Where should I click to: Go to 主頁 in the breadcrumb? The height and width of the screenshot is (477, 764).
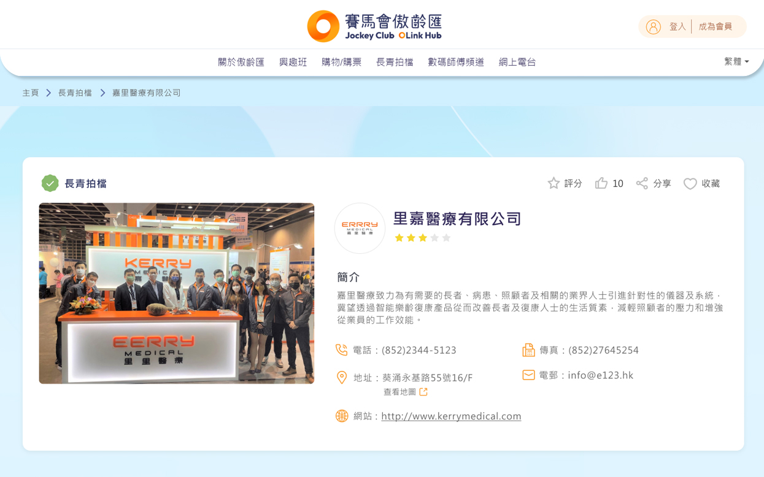click(x=31, y=93)
